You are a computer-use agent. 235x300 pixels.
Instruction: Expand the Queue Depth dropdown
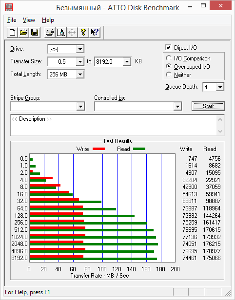tap(220, 87)
